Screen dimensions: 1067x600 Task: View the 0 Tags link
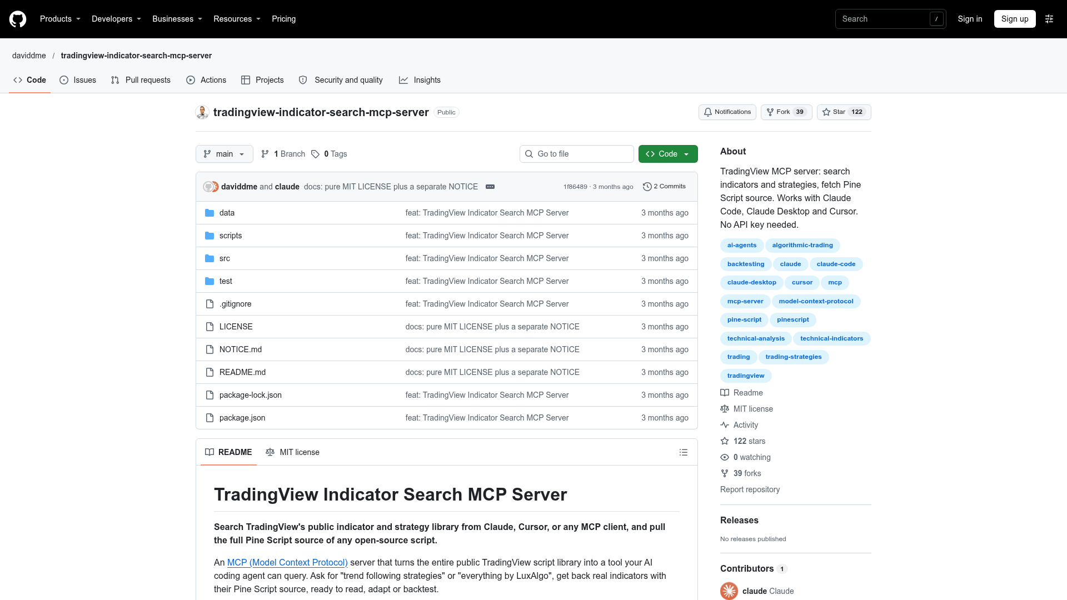tap(329, 154)
